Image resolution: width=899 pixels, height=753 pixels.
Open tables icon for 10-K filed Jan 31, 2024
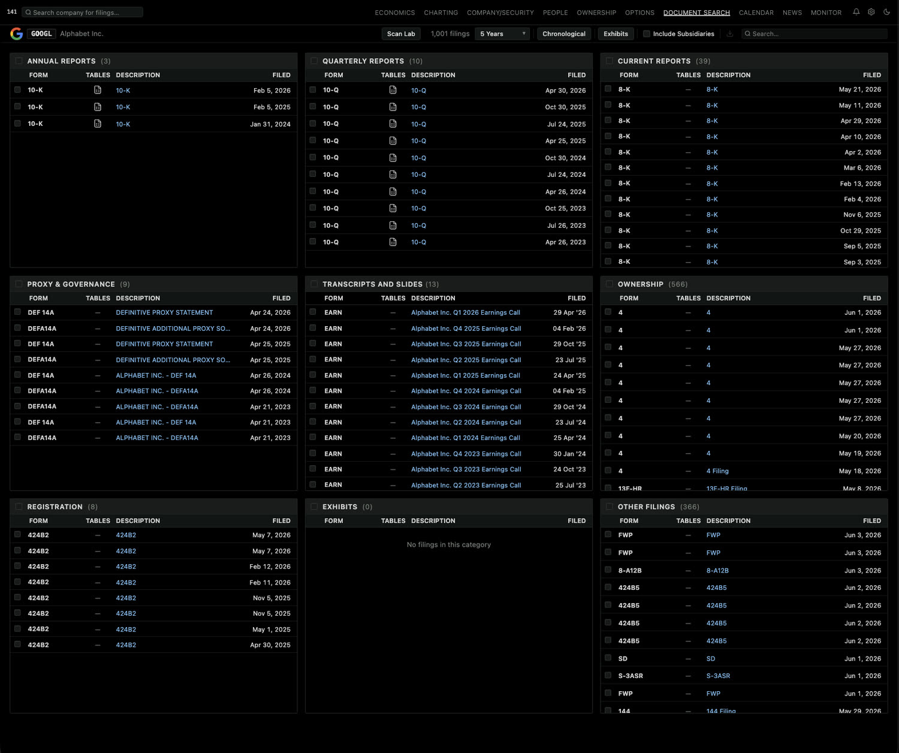click(x=98, y=124)
